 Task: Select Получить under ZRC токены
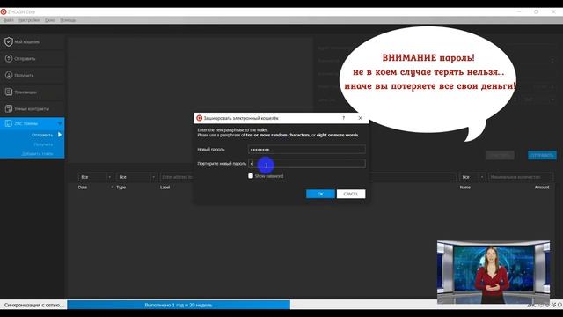(43, 144)
